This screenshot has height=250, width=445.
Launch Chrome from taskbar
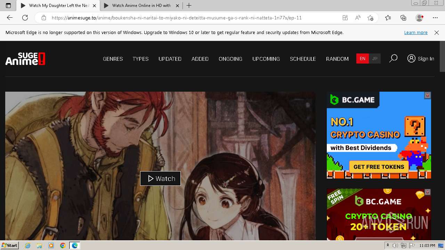[x=63, y=245]
